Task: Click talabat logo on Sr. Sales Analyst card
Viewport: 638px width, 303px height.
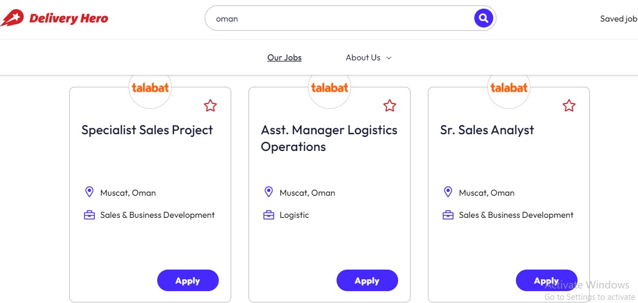Action: coord(508,88)
